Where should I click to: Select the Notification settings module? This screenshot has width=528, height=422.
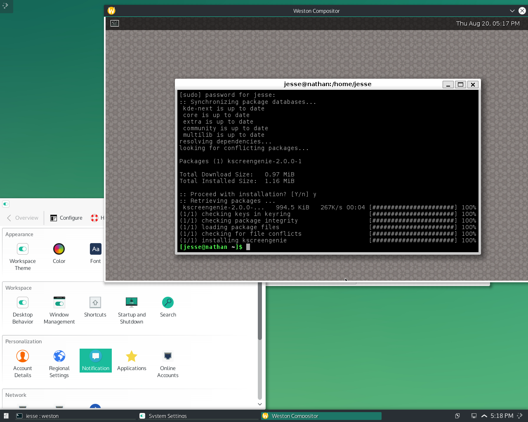96,361
